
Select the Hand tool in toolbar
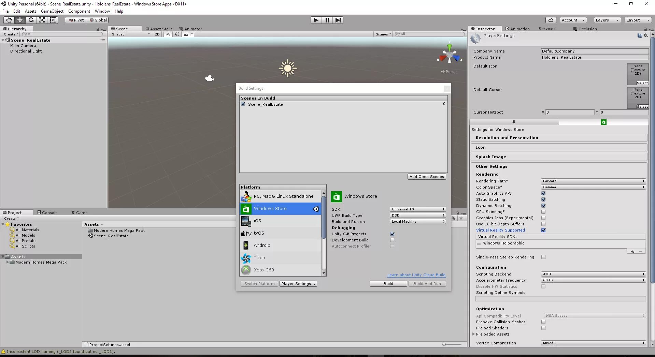pyautogui.click(x=9, y=20)
